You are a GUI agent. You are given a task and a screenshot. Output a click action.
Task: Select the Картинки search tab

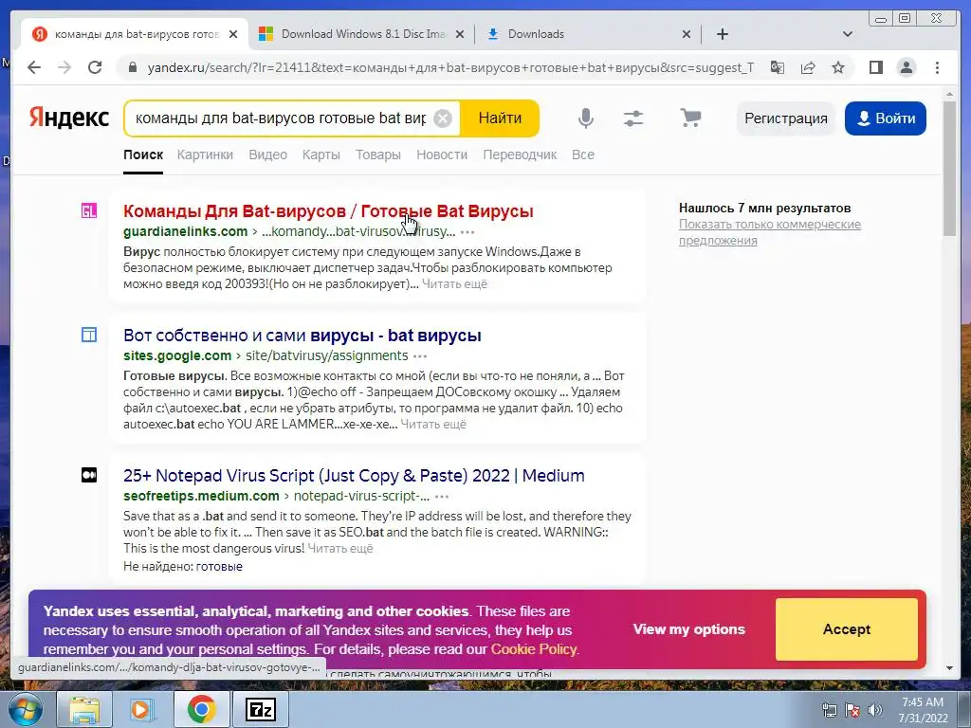click(x=205, y=155)
